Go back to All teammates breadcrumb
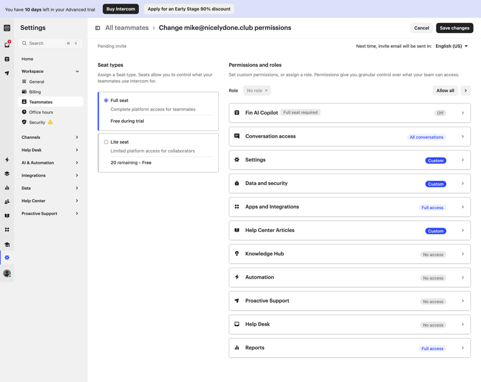Screen dimensions: 481x382 [x=127, y=28]
